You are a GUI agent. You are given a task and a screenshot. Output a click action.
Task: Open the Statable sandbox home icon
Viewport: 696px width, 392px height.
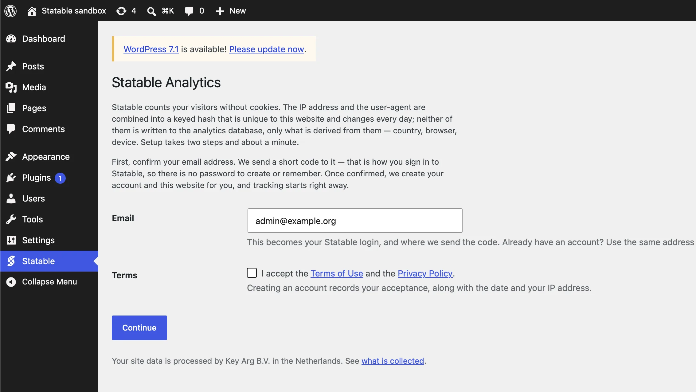click(32, 11)
